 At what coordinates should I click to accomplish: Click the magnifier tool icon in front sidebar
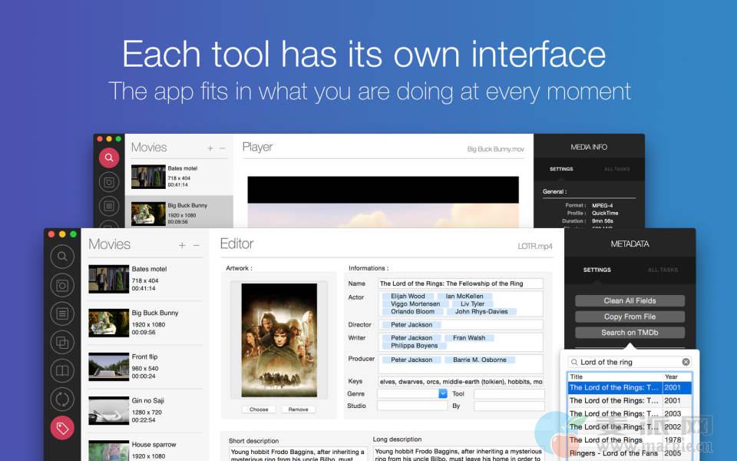62,257
